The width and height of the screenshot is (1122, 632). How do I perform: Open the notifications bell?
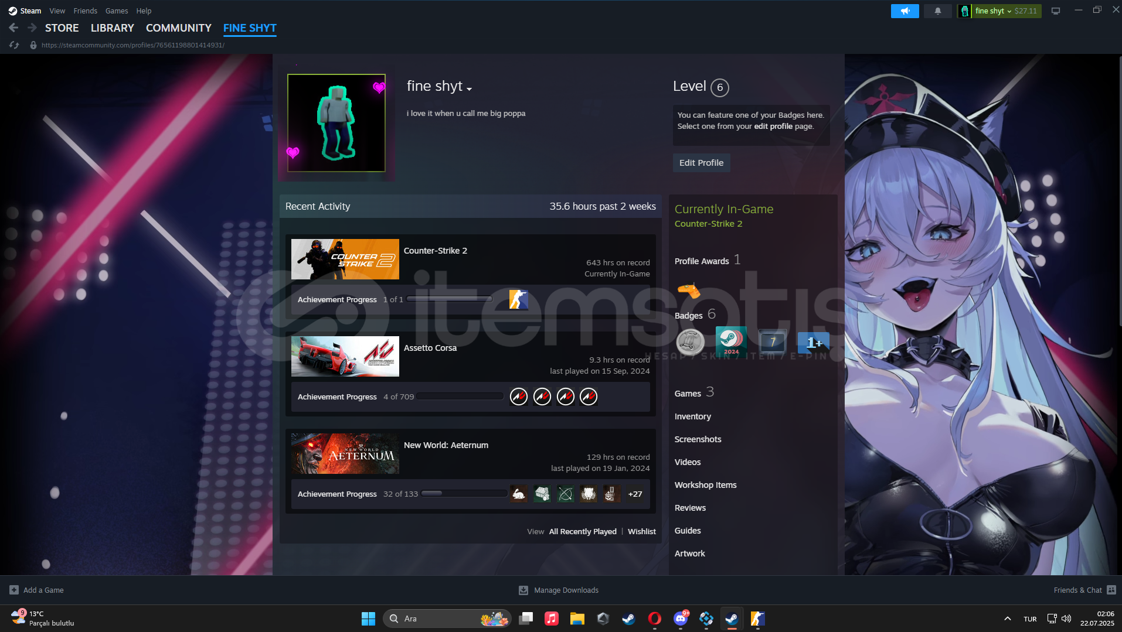pyautogui.click(x=937, y=11)
